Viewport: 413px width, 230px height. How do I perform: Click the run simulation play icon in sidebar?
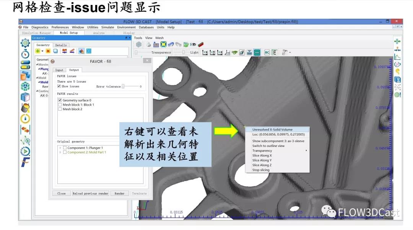(x=25, y=151)
